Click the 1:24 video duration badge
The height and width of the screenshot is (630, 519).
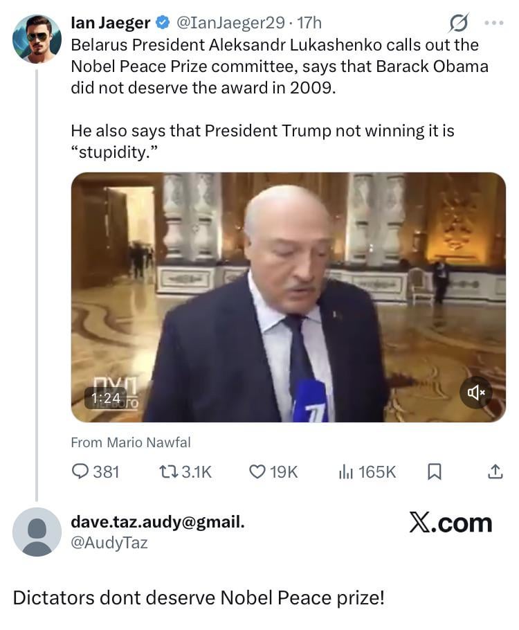(x=105, y=398)
